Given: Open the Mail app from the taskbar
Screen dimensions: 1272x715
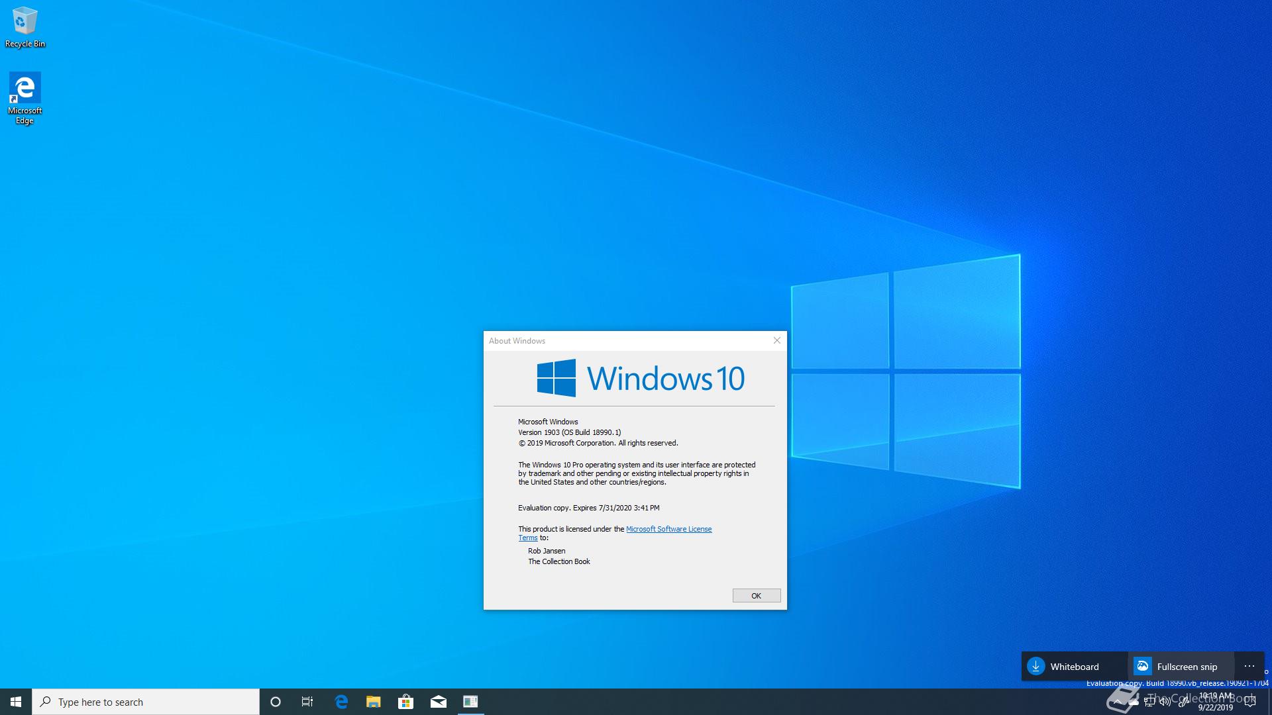Looking at the screenshot, I should (x=438, y=702).
